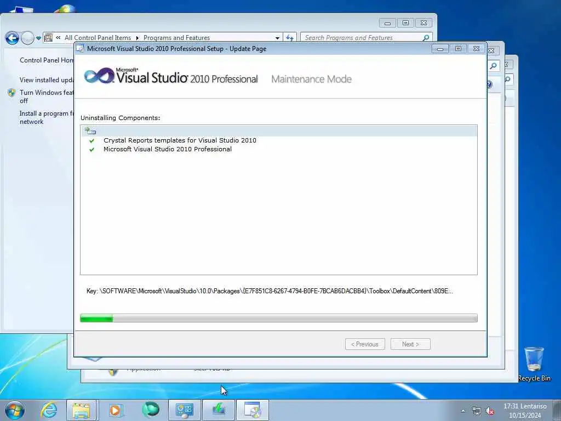Minimize the Visual Studio setup window
Viewport: 561px width, 421px height.
pos(440,49)
